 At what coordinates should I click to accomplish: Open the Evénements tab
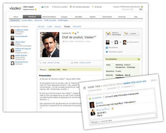tap(107, 17)
